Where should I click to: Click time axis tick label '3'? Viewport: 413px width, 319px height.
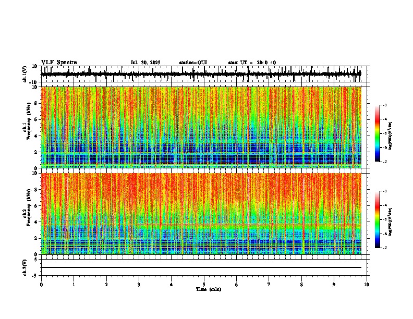point(139,285)
